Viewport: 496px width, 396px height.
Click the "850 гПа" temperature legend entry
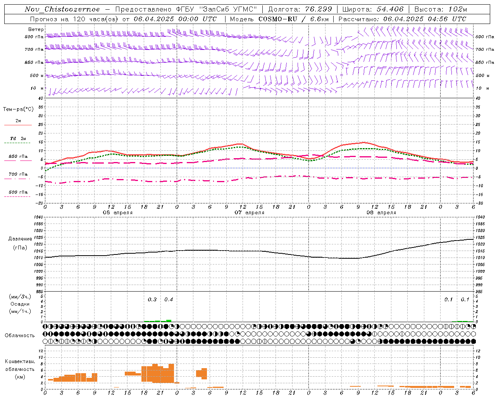[x=18, y=157]
